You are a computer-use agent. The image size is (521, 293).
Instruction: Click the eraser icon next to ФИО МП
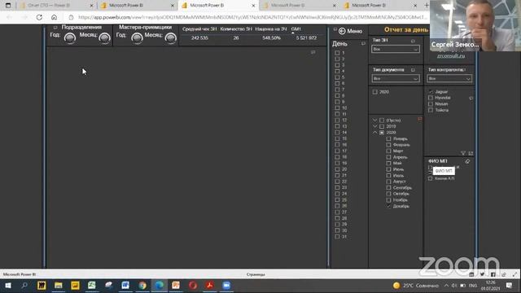coord(467,161)
